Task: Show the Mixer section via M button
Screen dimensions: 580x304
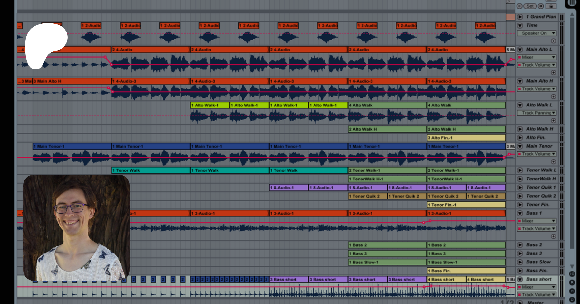Action: (x=572, y=291)
